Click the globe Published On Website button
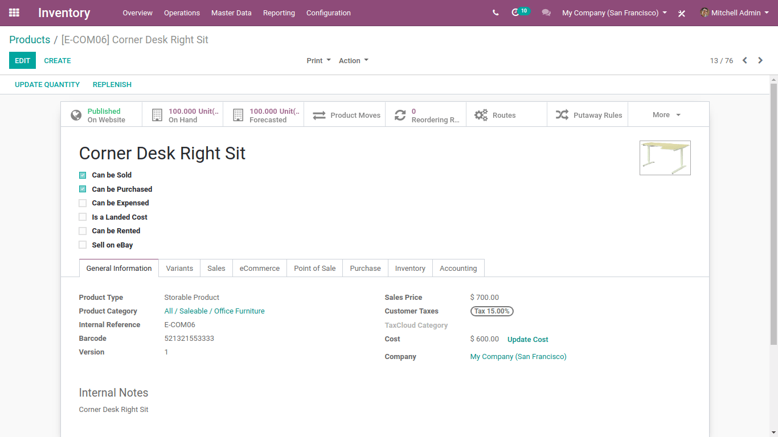The width and height of the screenshot is (778, 437). click(x=101, y=114)
